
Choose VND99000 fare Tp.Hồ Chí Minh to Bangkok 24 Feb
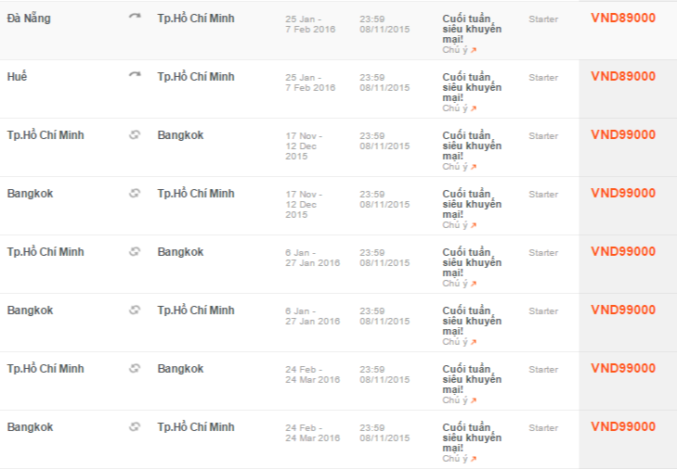[x=623, y=369]
